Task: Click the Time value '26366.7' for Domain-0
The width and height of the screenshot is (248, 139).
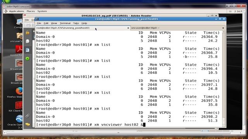Action: (209, 53)
